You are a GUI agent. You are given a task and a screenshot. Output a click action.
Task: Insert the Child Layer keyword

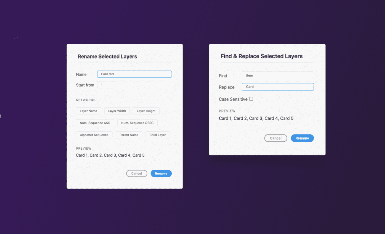click(158, 135)
